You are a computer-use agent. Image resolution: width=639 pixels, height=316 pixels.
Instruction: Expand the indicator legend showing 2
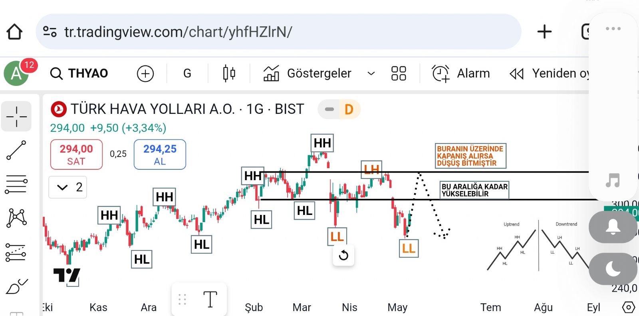(x=68, y=187)
